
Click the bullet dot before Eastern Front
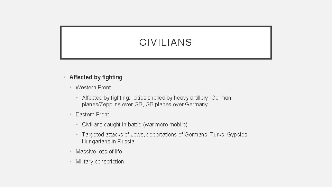click(x=71, y=114)
